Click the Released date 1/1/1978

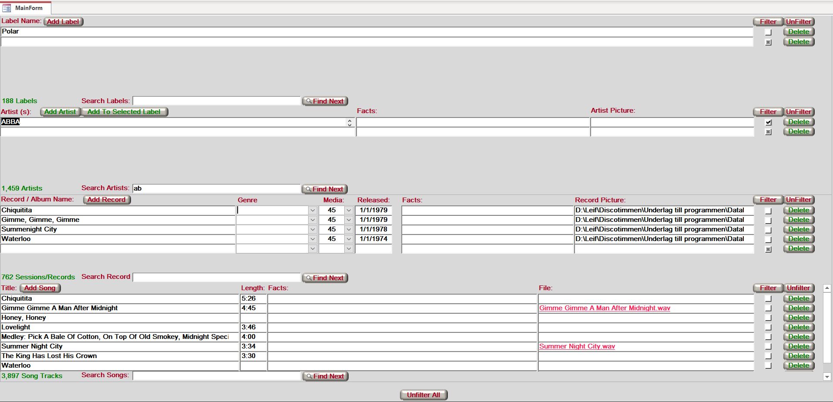tap(373, 229)
